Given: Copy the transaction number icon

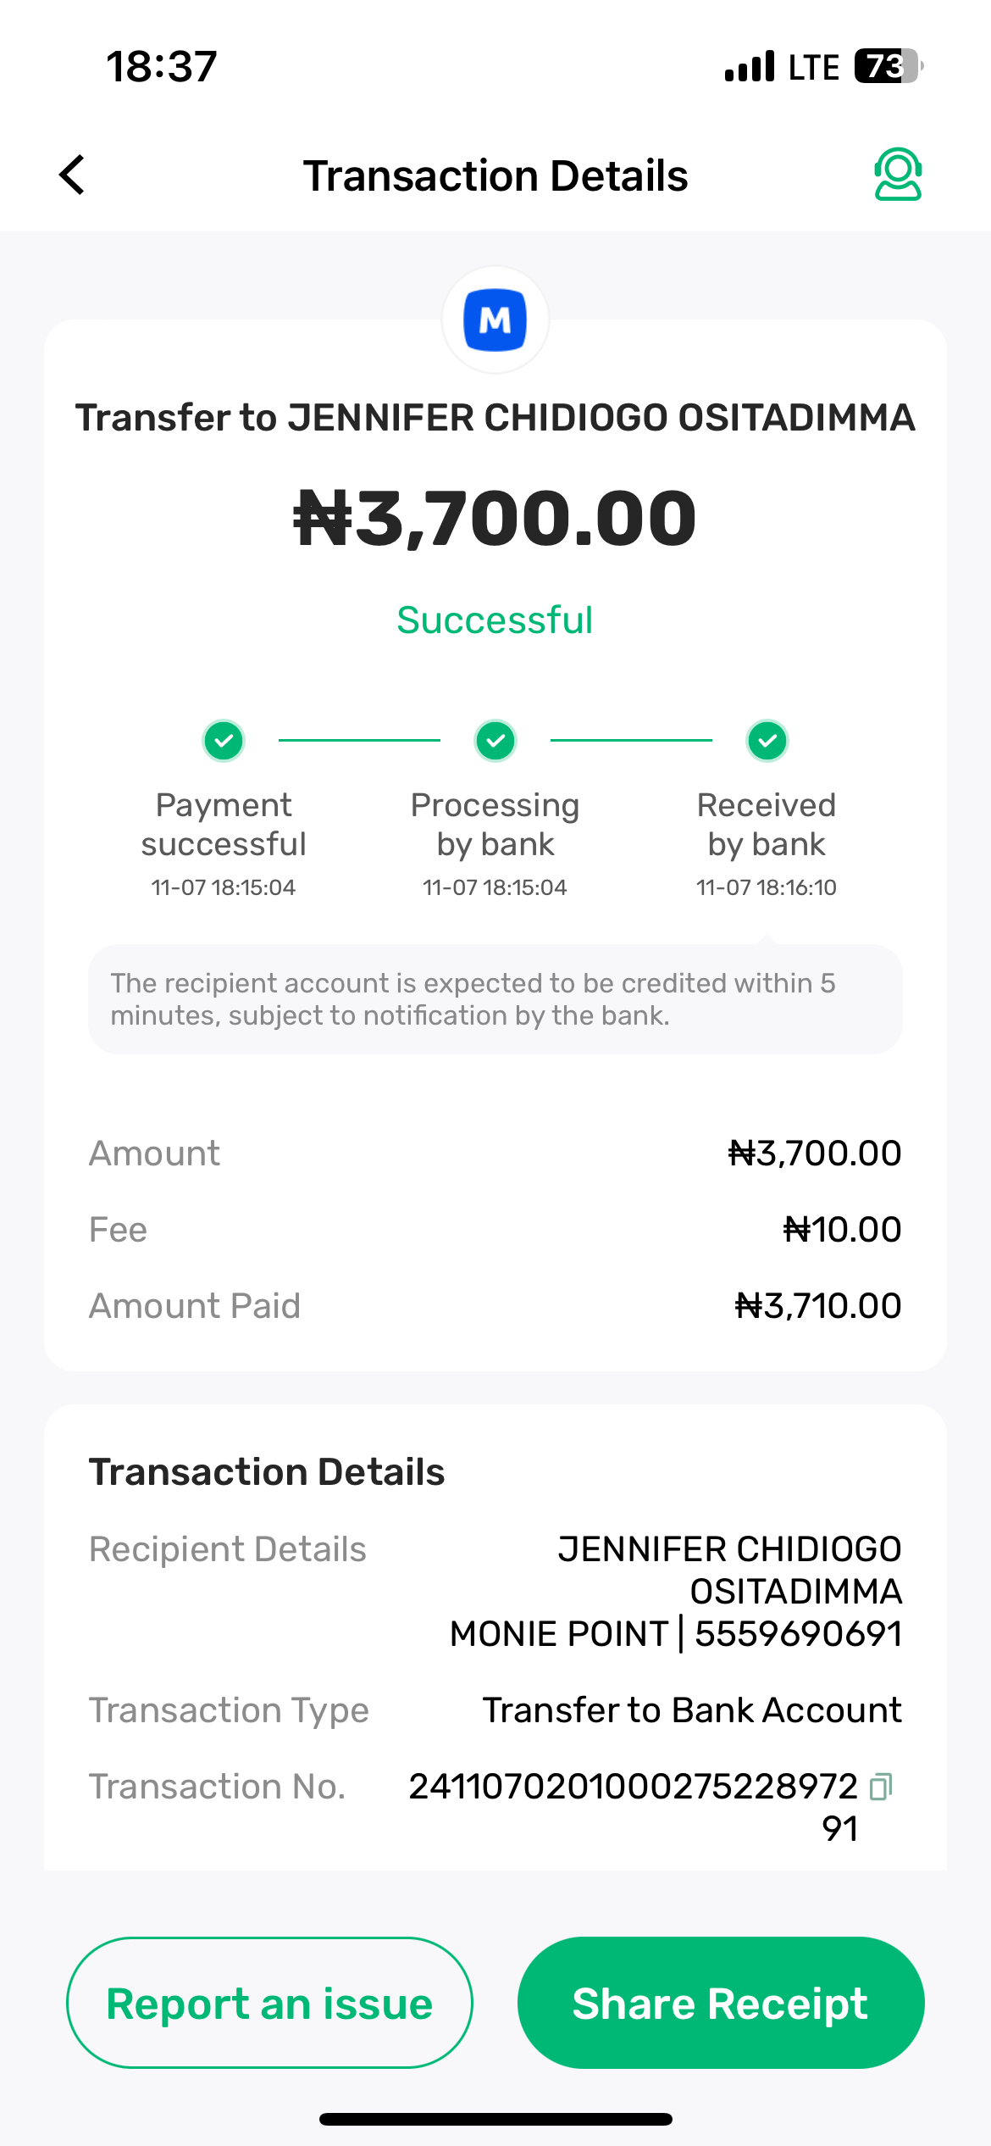Looking at the screenshot, I should pyautogui.click(x=881, y=1786).
